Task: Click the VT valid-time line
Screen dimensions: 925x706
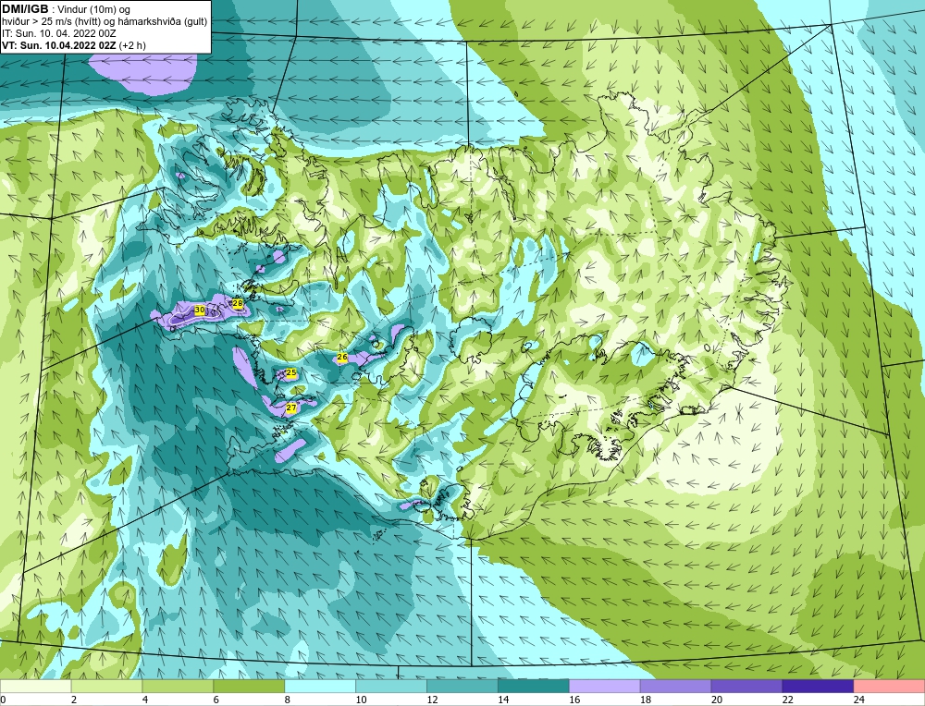Action: click(x=74, y=45)
